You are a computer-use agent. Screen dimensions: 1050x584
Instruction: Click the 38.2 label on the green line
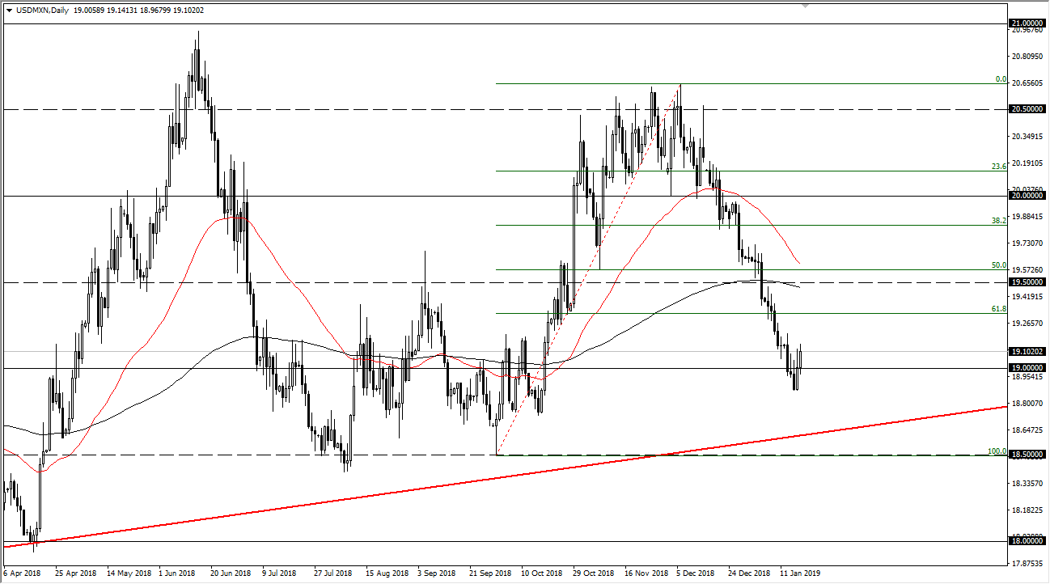coord(999,219)
